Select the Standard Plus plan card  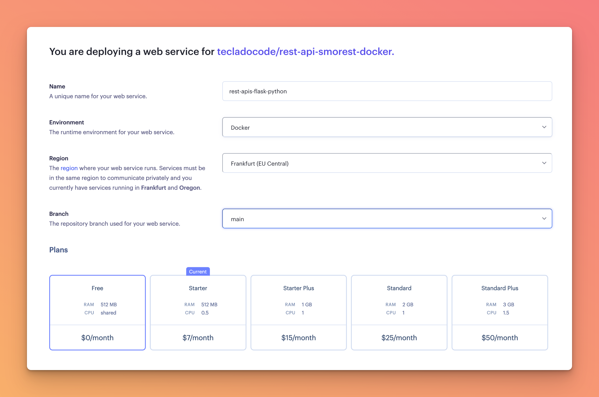pyautogui.click(x=500, y=313)
